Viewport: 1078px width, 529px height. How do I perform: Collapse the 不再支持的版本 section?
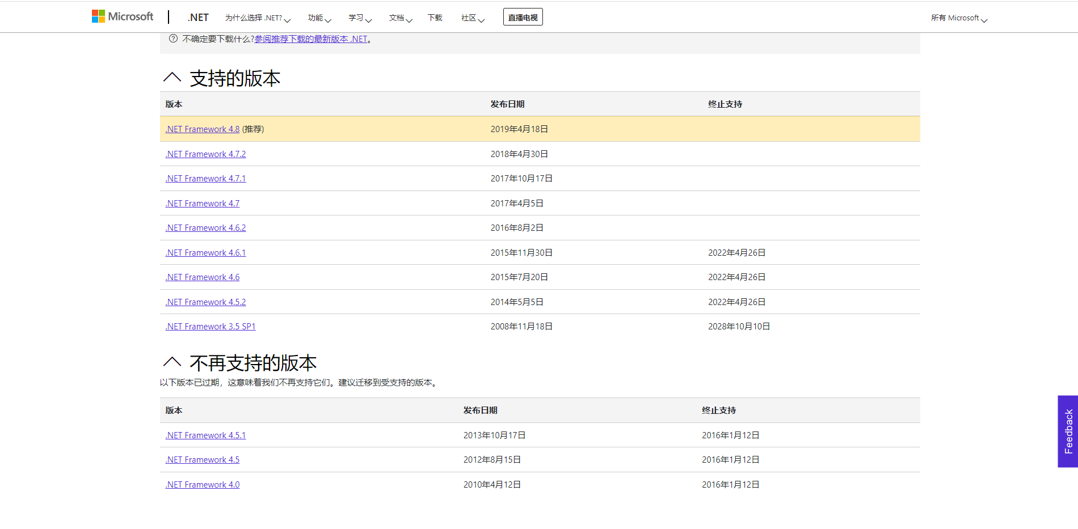pos(172,362)
